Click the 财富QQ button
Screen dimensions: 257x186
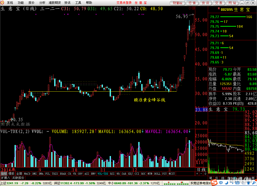click(x=177, y=3)
